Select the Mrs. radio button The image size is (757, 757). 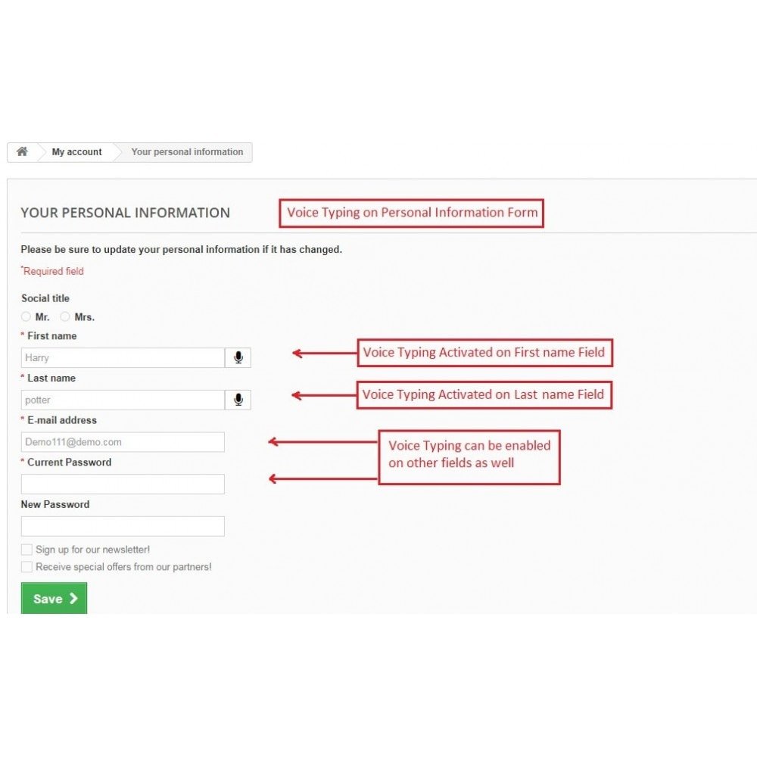coord(65,316)
